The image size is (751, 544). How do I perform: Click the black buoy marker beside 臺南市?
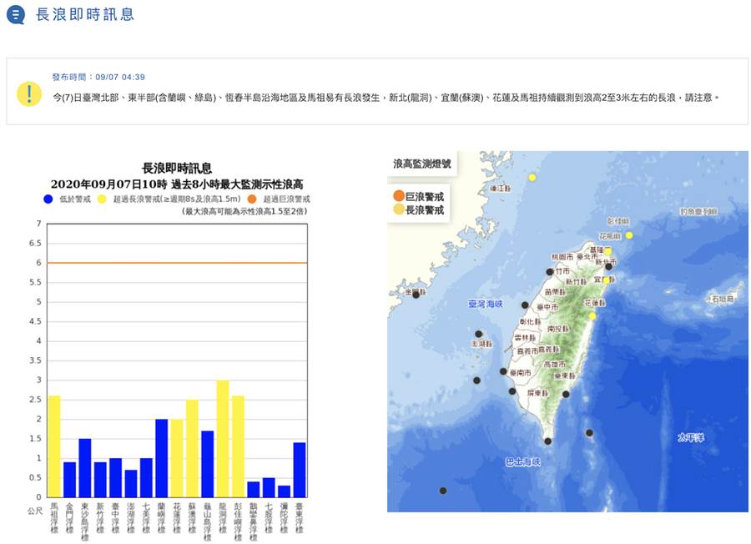coord(503,371)
